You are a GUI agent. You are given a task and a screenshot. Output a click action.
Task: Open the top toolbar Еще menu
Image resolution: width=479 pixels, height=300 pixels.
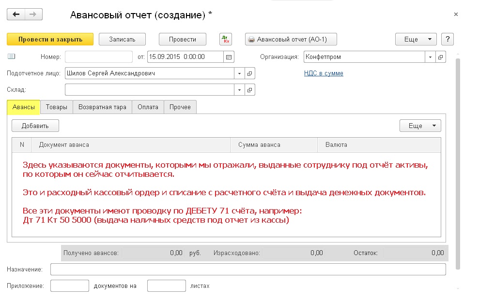(x=416, y=39)
